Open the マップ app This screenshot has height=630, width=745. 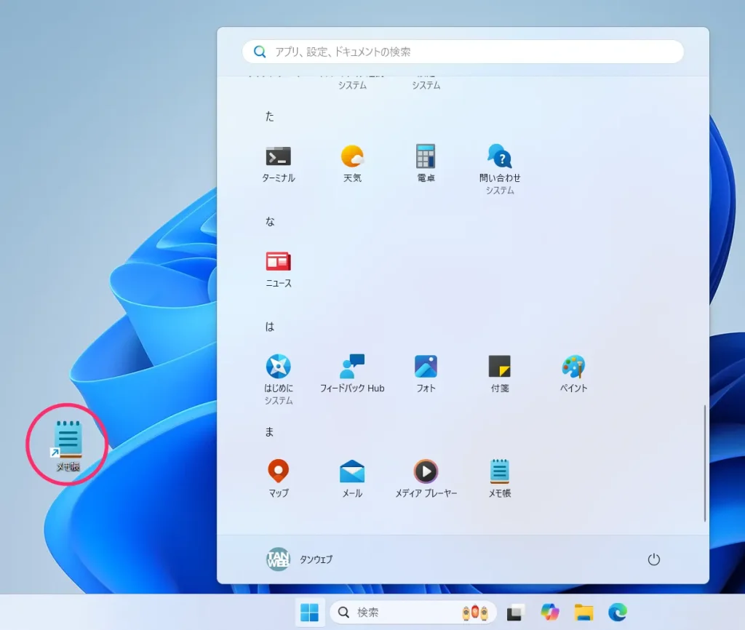point(279,479)
